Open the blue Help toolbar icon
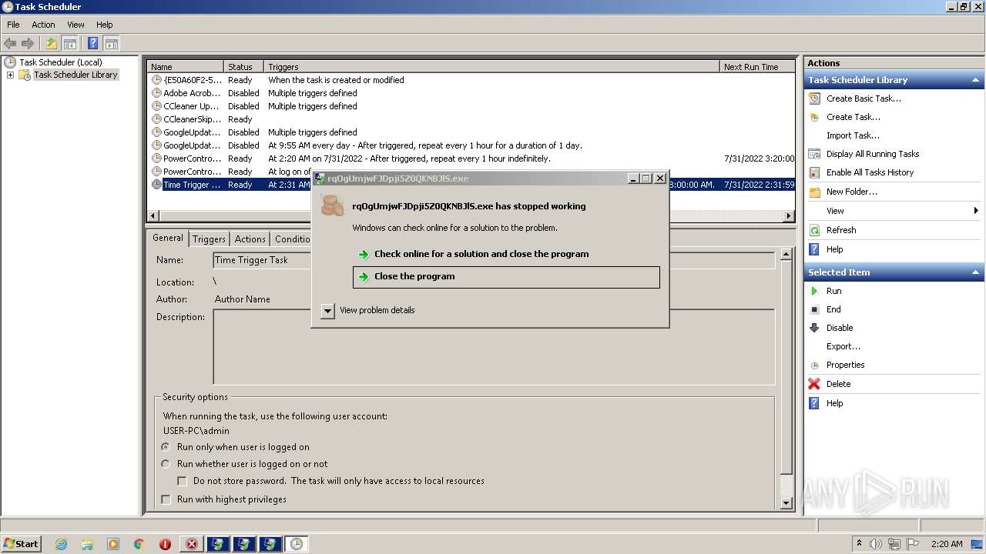Screen dimensions: 986x554 (x=93, y=43)
